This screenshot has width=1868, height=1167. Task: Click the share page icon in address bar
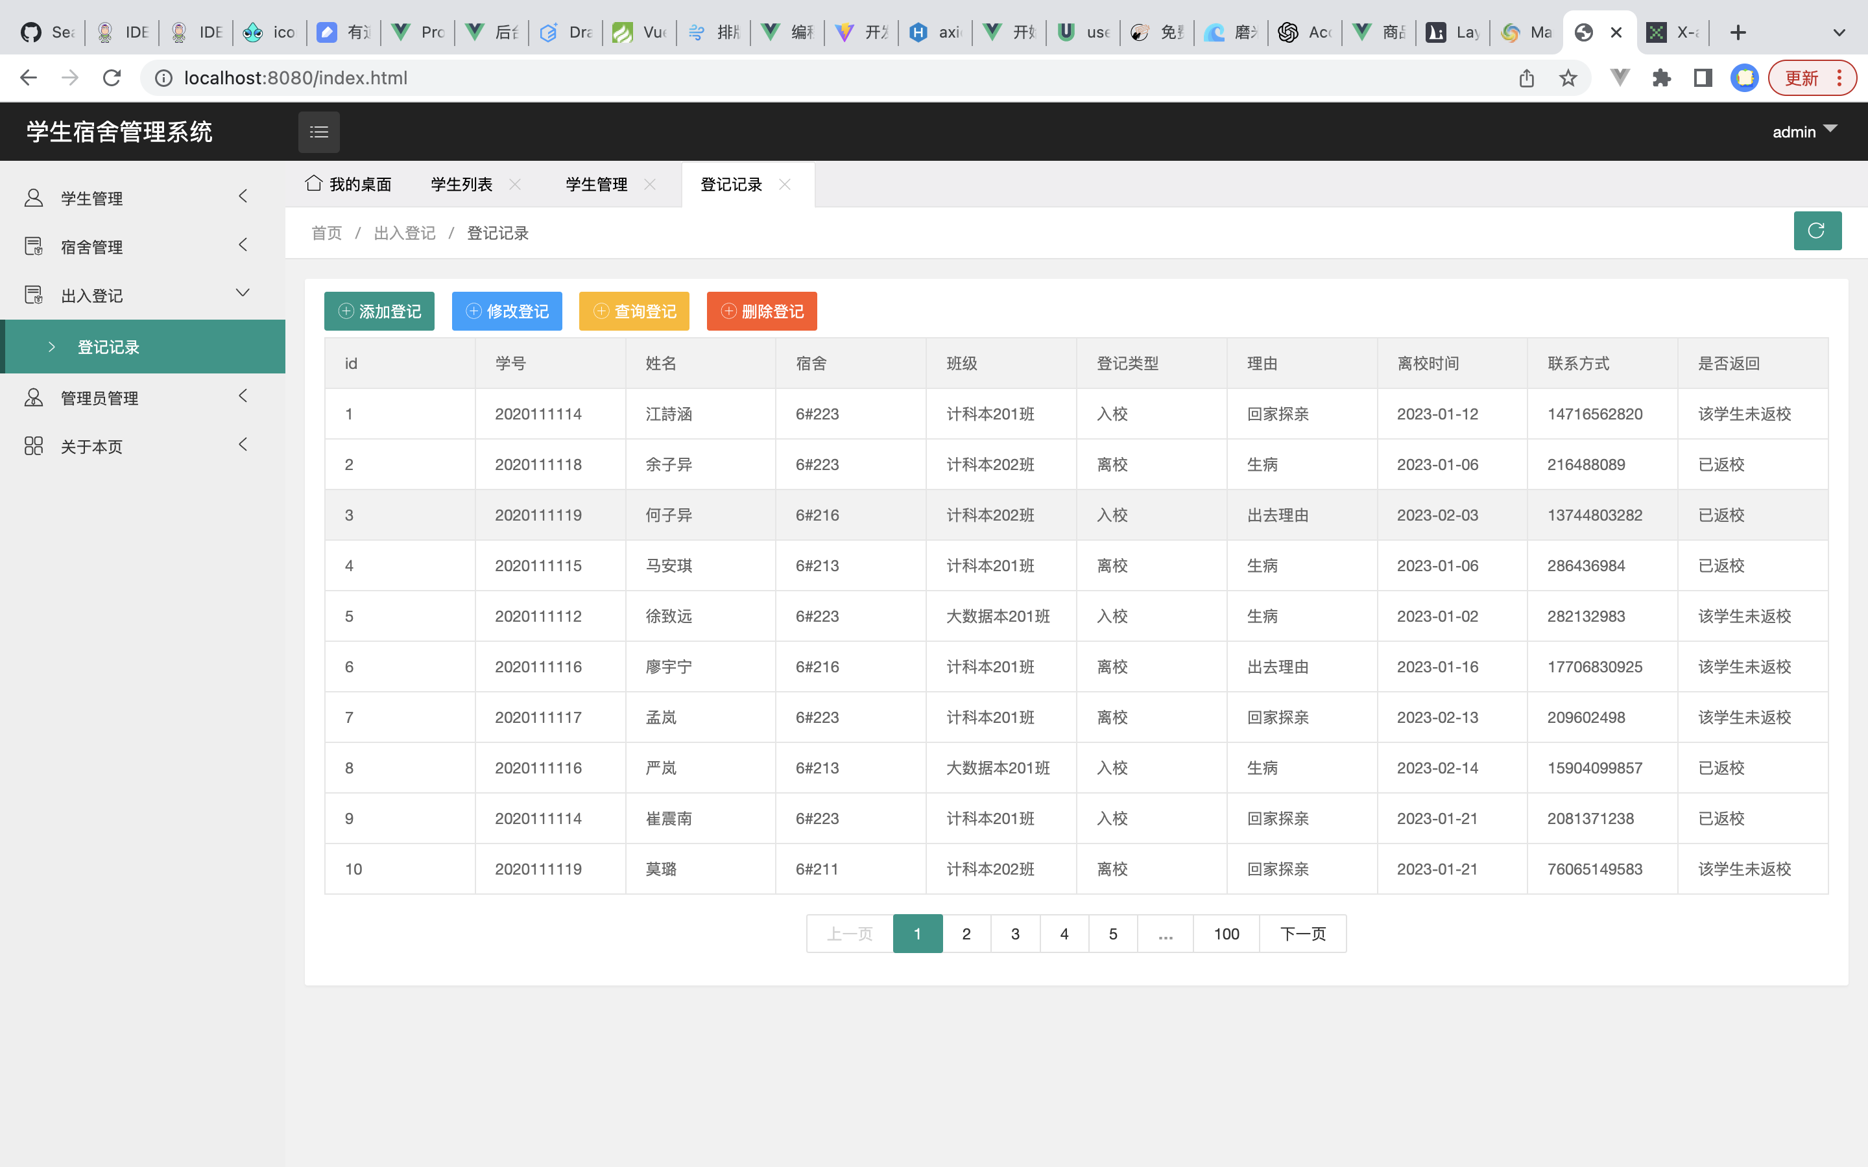point(1526,78)
